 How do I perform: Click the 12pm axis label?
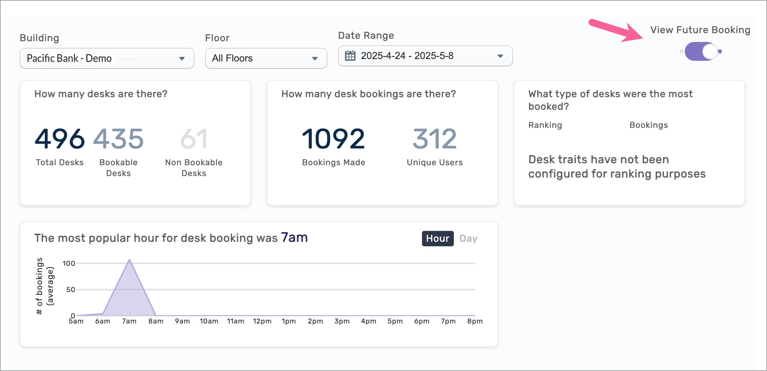262,321
